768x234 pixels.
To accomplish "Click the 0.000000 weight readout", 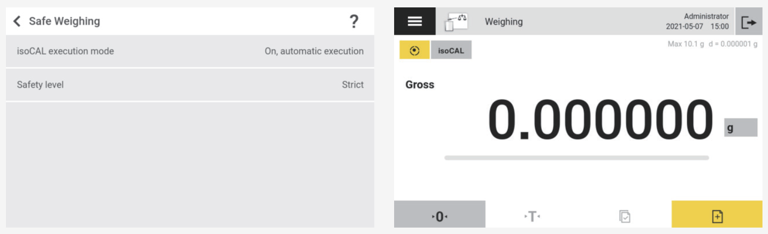I will pos(600,121).
